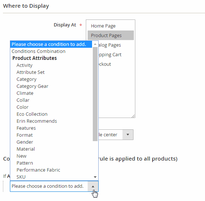Screen dimensions: 205x201
Task: Select Climate attribute
Action: (51, 93)
